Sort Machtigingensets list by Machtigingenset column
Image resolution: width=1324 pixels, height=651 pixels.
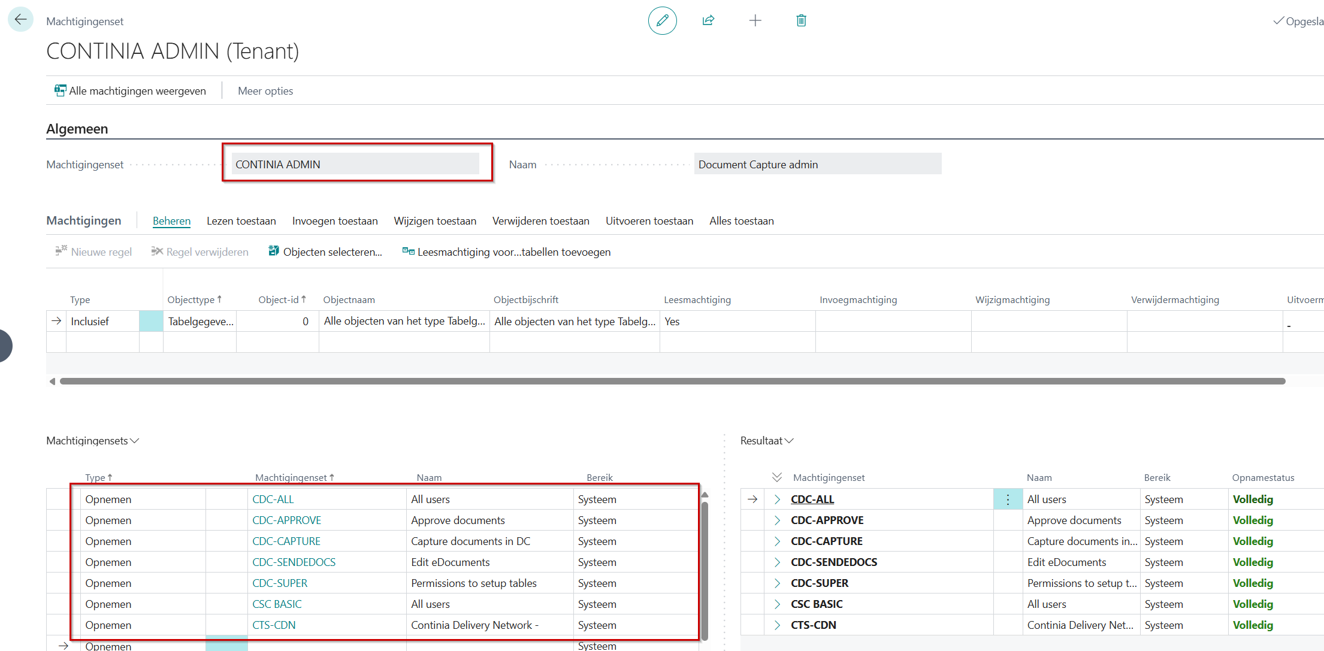pyautogui.click(x=294, y=477)
